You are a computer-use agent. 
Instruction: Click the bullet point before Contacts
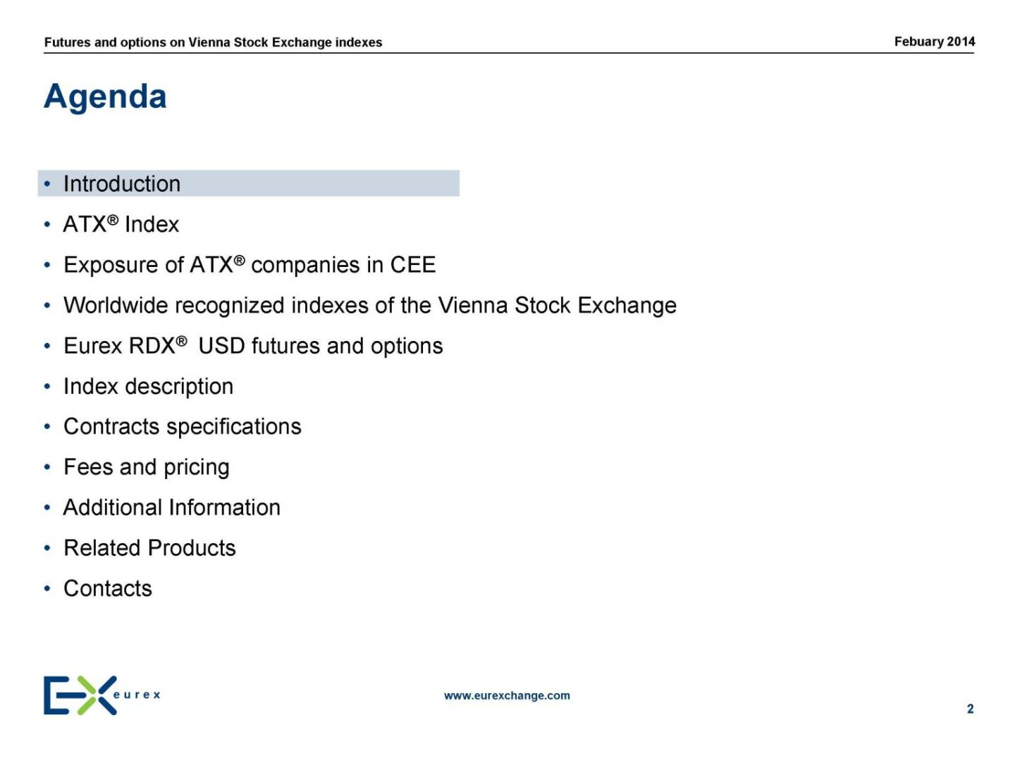[x=47, y=589]
